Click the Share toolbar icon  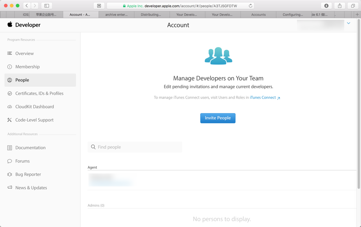click(x=340, y=6)
